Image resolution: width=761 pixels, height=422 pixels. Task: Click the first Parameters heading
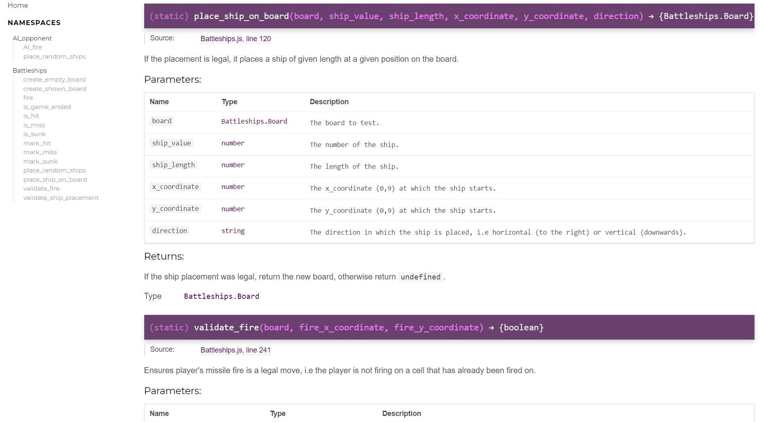172,80
